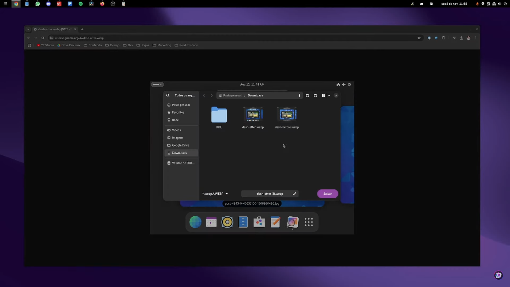Viewport: 510px width, 287px height.
Task: Open the file chooser's three-dot menu
Action: 299,95
